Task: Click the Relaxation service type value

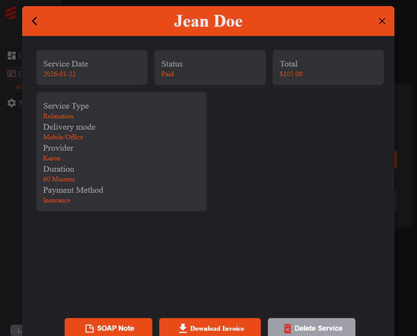Action: [58, 116]
